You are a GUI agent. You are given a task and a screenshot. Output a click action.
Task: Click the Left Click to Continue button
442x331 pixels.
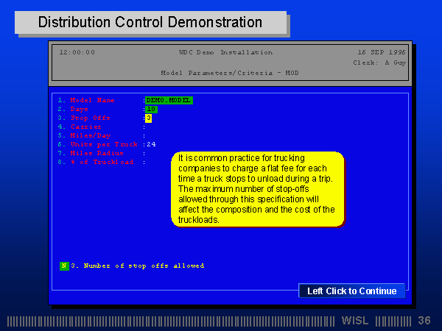pos(352,291)
